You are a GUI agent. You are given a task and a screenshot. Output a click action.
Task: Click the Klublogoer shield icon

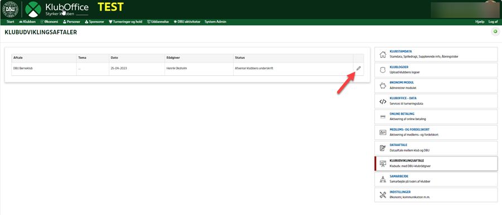[x=383, y=70]
